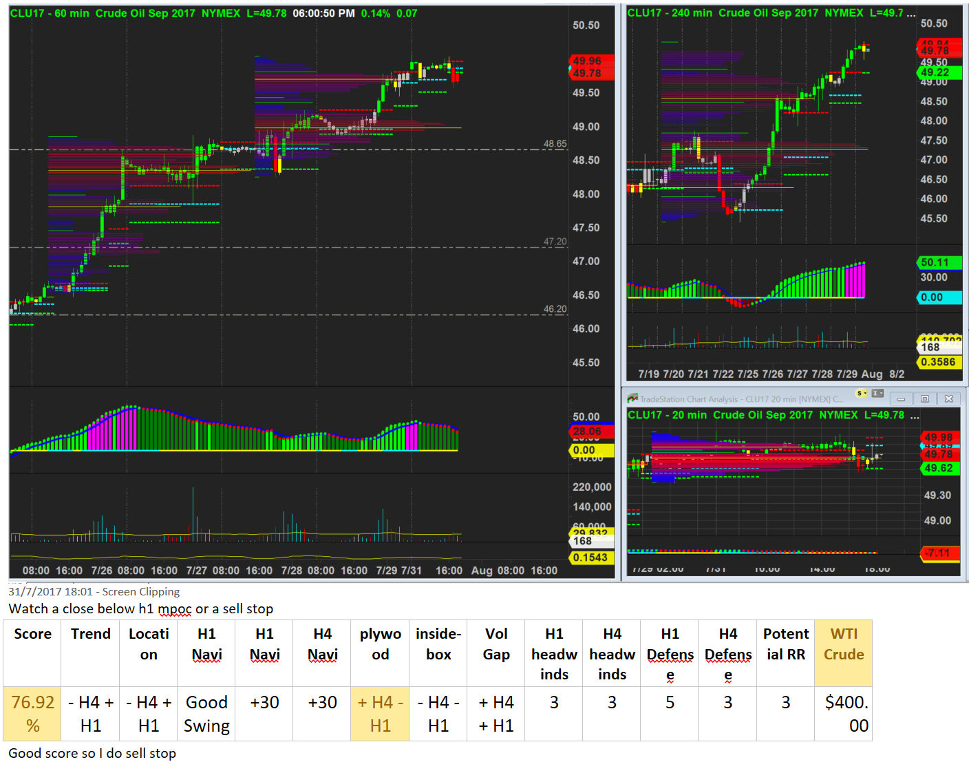
Task: Click the 46.20 dashed level label
Action: (555, 309)
